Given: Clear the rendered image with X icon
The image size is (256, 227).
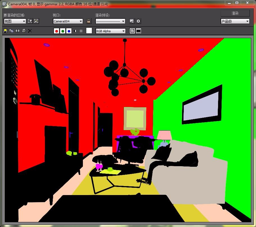Looking at the screenshot, I should pyautogui.click(x=30, y=31).
